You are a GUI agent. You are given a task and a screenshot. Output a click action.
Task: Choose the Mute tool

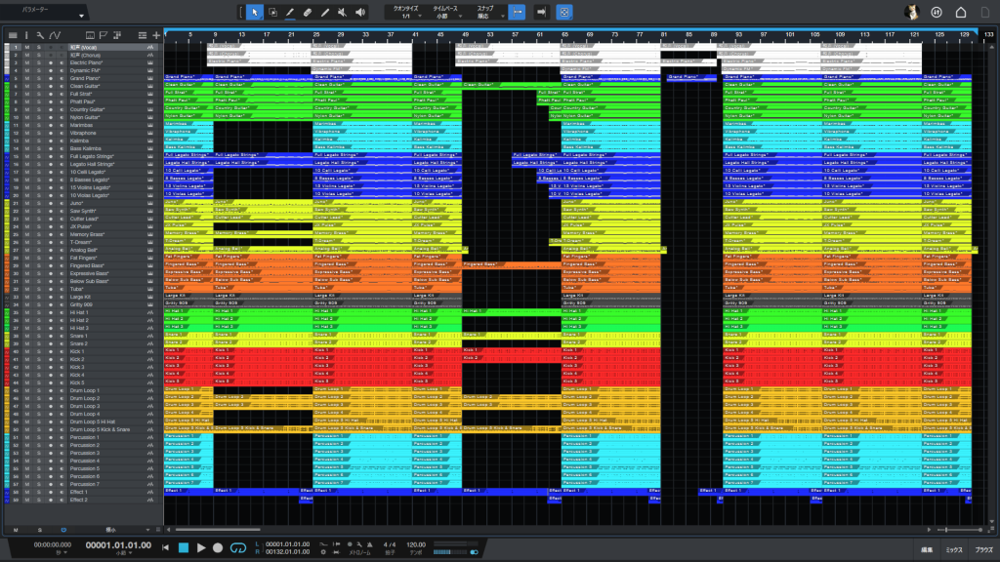pyautogui.click(x=342, y=12)
